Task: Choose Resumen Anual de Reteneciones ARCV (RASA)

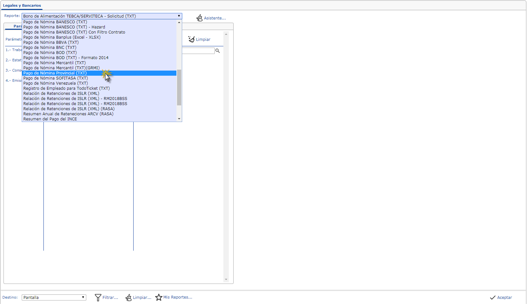Action: [99, 114]
